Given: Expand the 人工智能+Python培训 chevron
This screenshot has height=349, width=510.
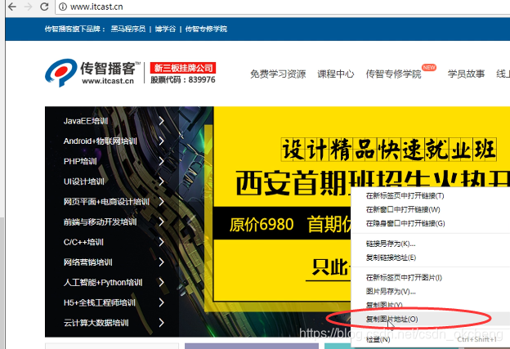Looking at the screenshot, I should point(161,282).
